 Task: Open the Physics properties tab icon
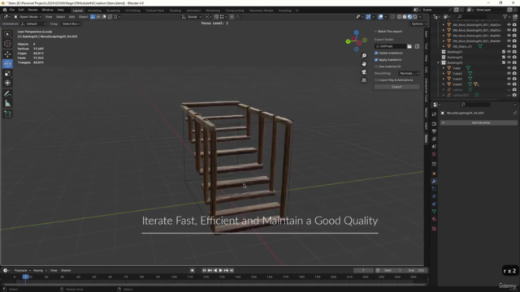click(434, 196)
